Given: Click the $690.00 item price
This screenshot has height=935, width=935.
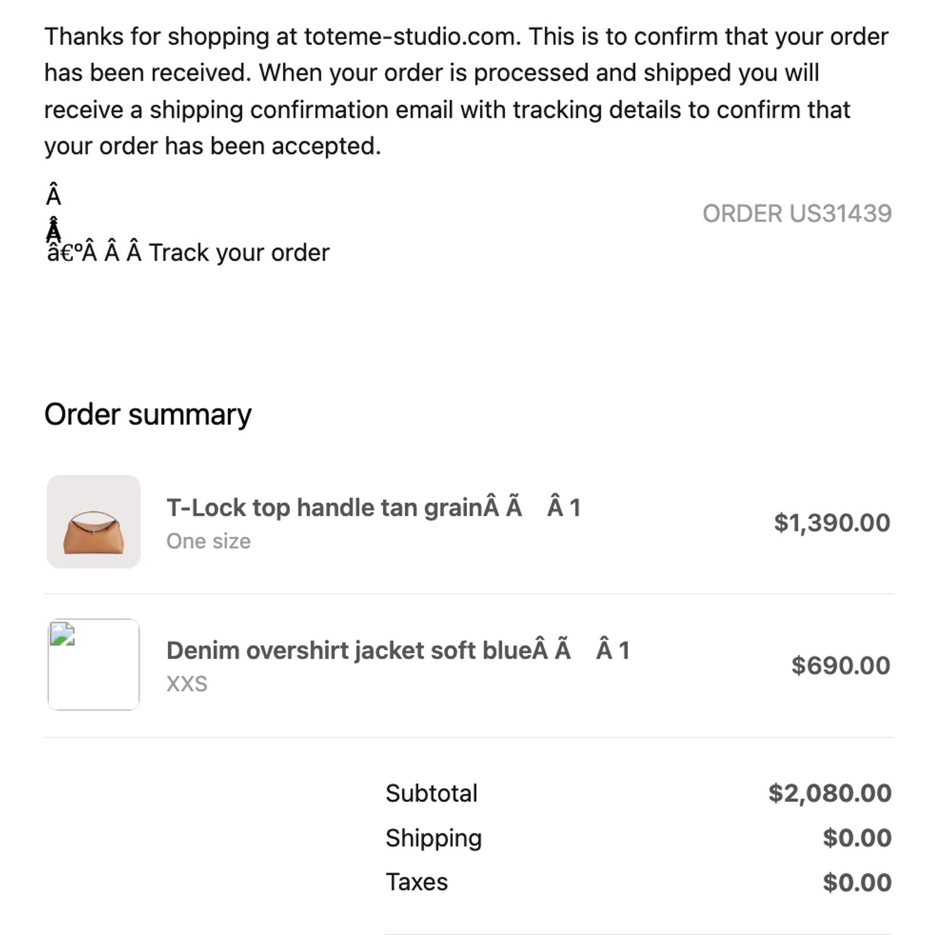Looking at the screenshot, I should point(840,665).
